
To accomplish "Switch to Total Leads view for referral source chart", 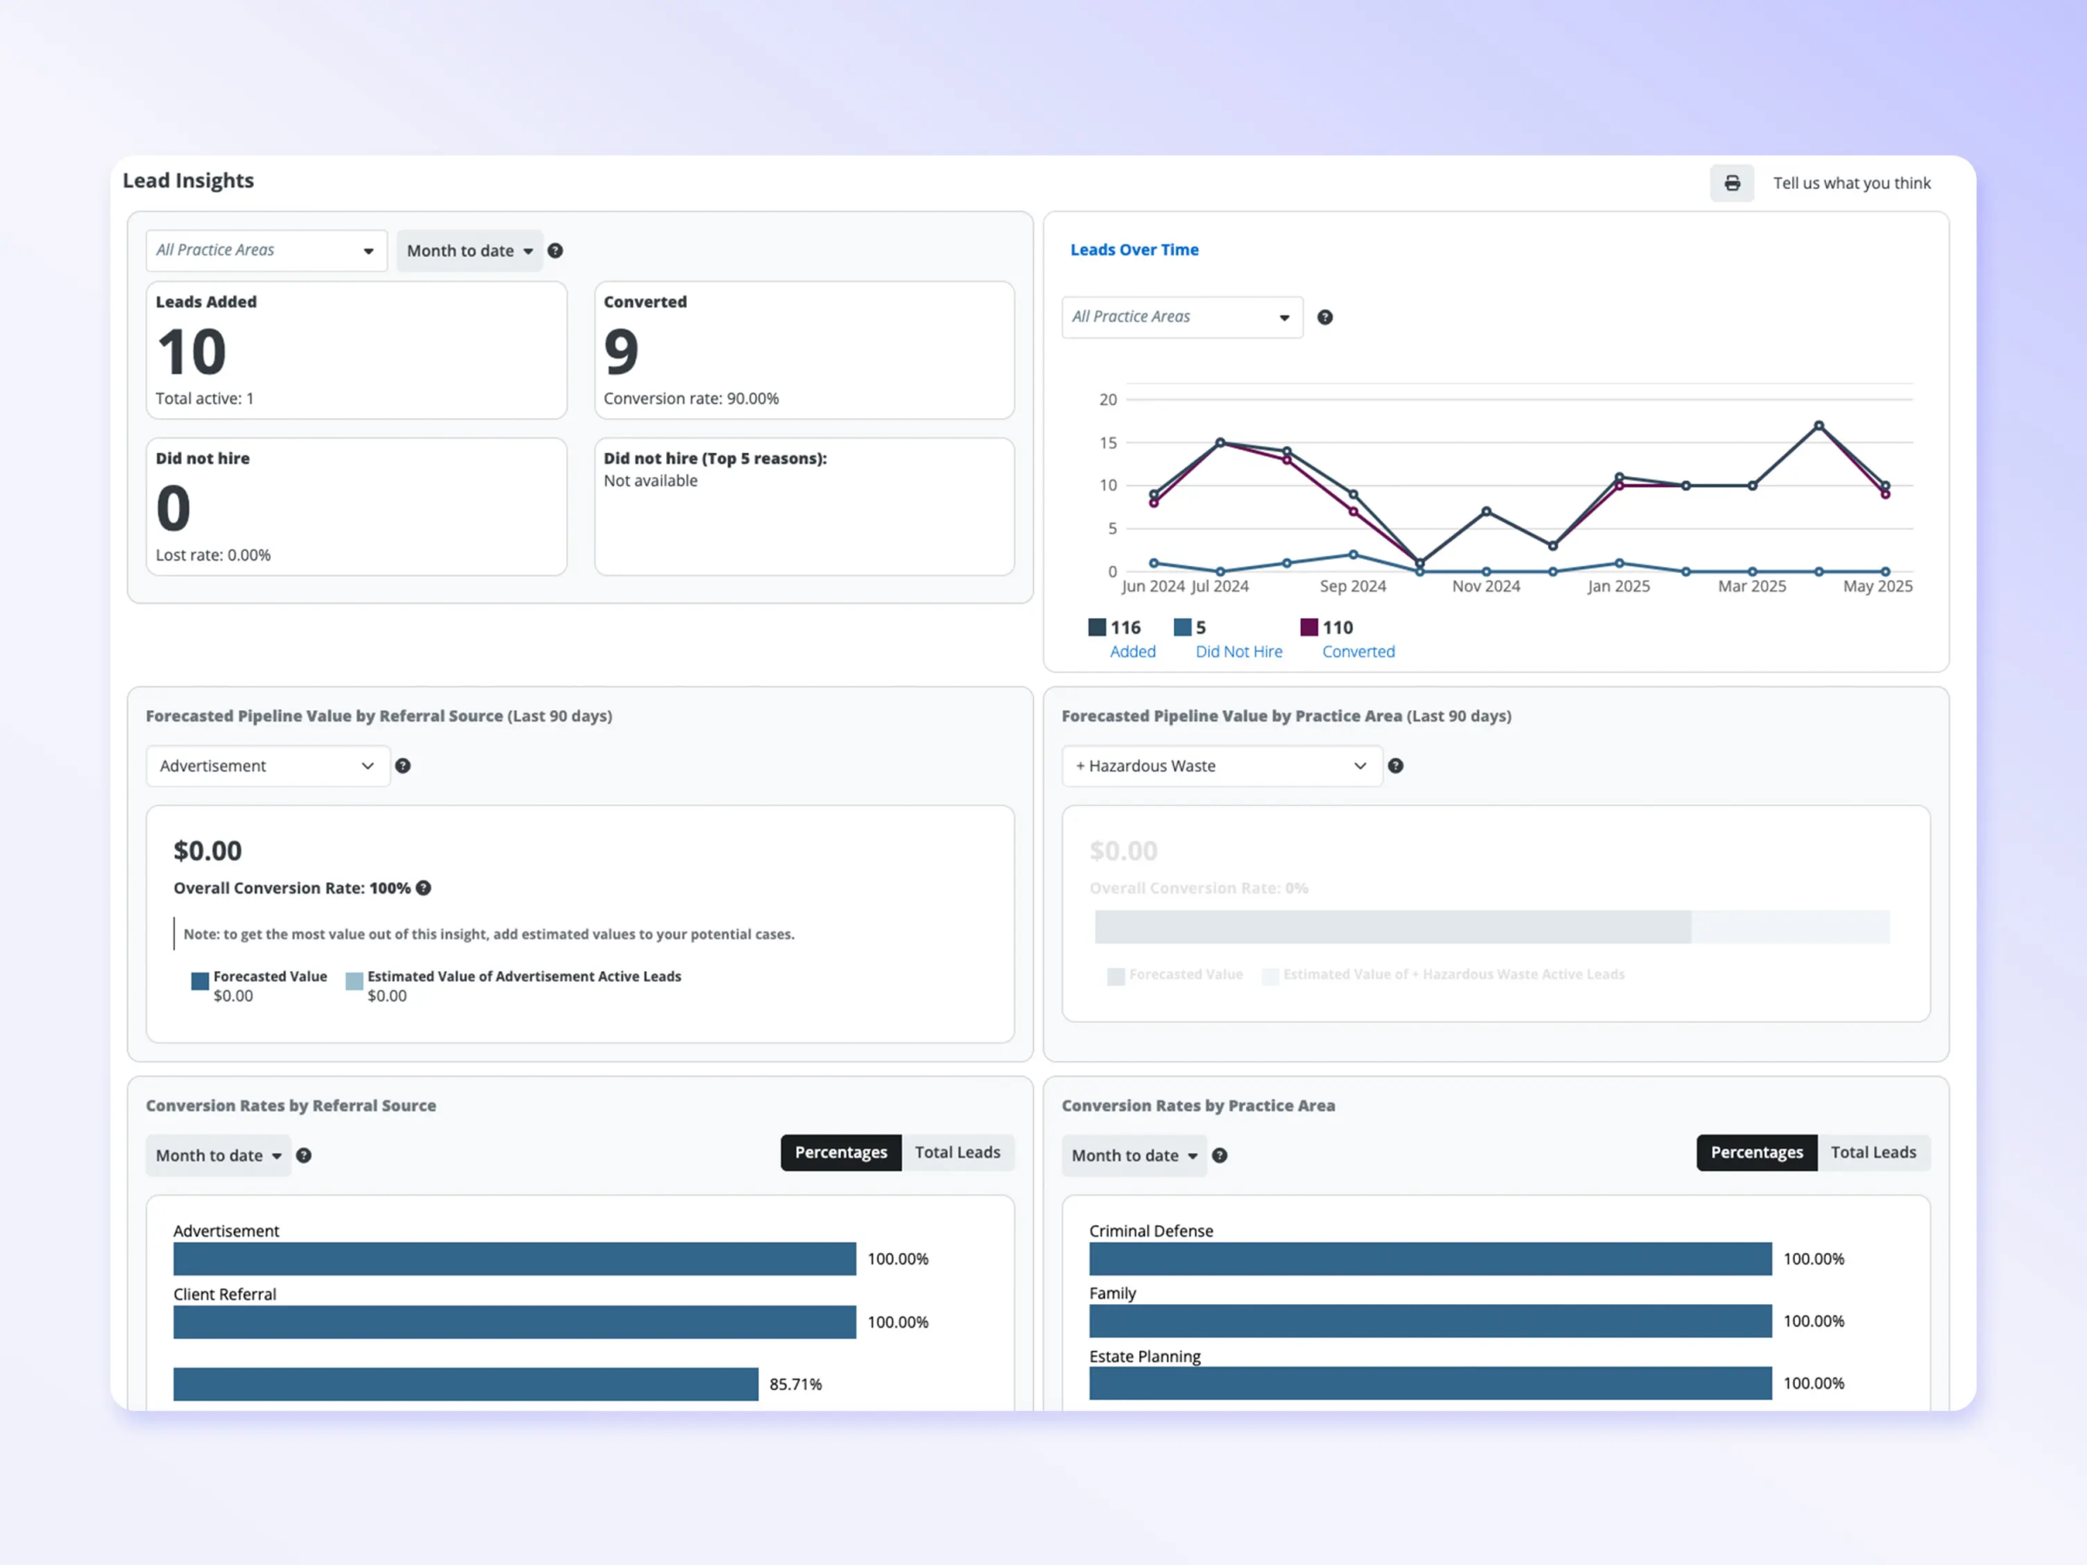I will point(957,1152).
